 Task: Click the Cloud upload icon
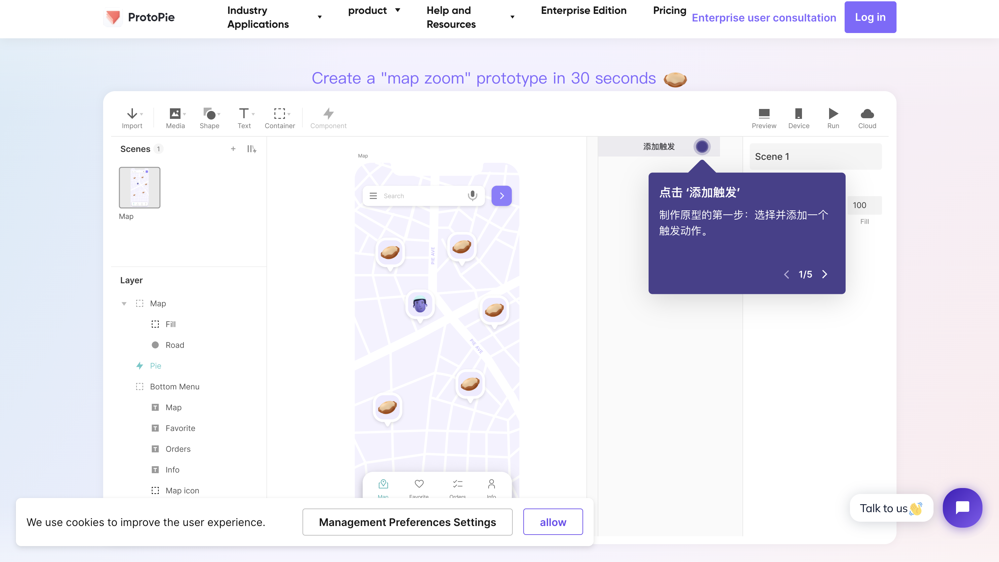(867, 114)
